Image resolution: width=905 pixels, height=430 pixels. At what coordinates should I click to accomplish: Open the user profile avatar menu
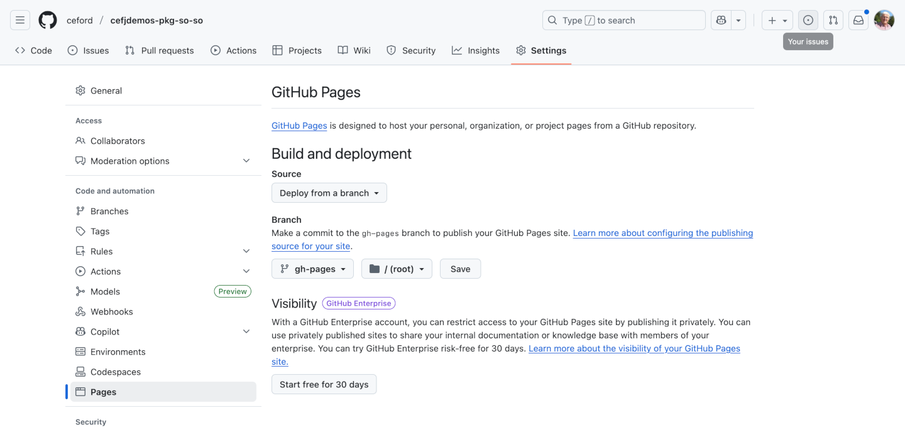pos(884,20)
